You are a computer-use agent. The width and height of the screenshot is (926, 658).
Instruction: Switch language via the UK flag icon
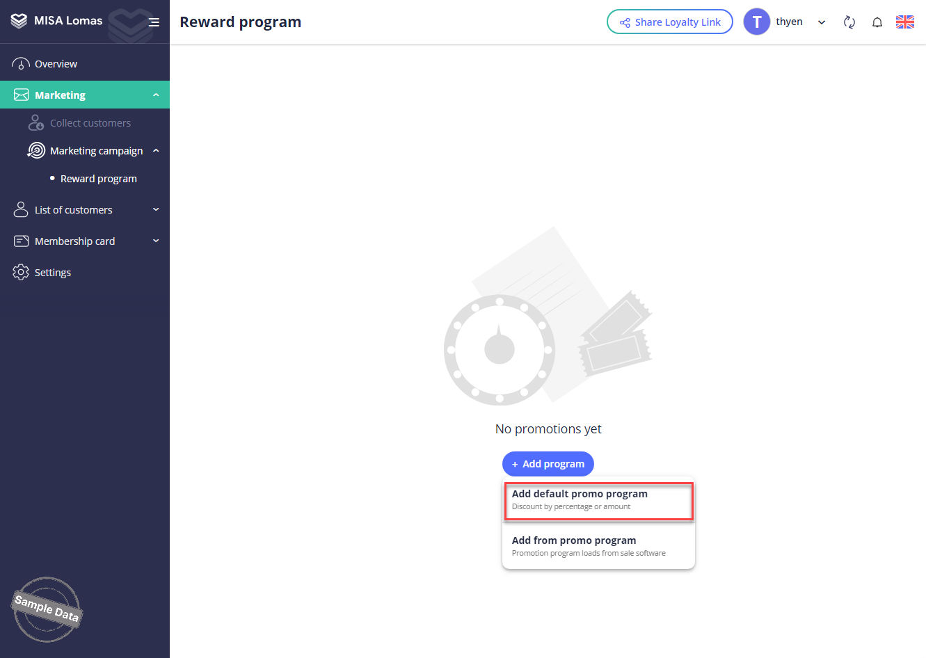tap(905, 22)
